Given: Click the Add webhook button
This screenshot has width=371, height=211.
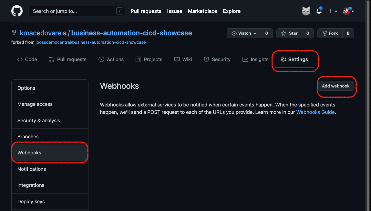Looking at the screenshot, I should [x=335, y=86].
